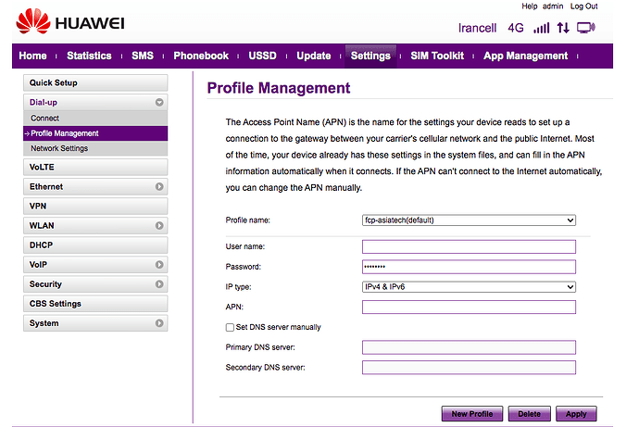Click the Log Out link
This screenshot has width=639, height=427.
pos(583,6)
